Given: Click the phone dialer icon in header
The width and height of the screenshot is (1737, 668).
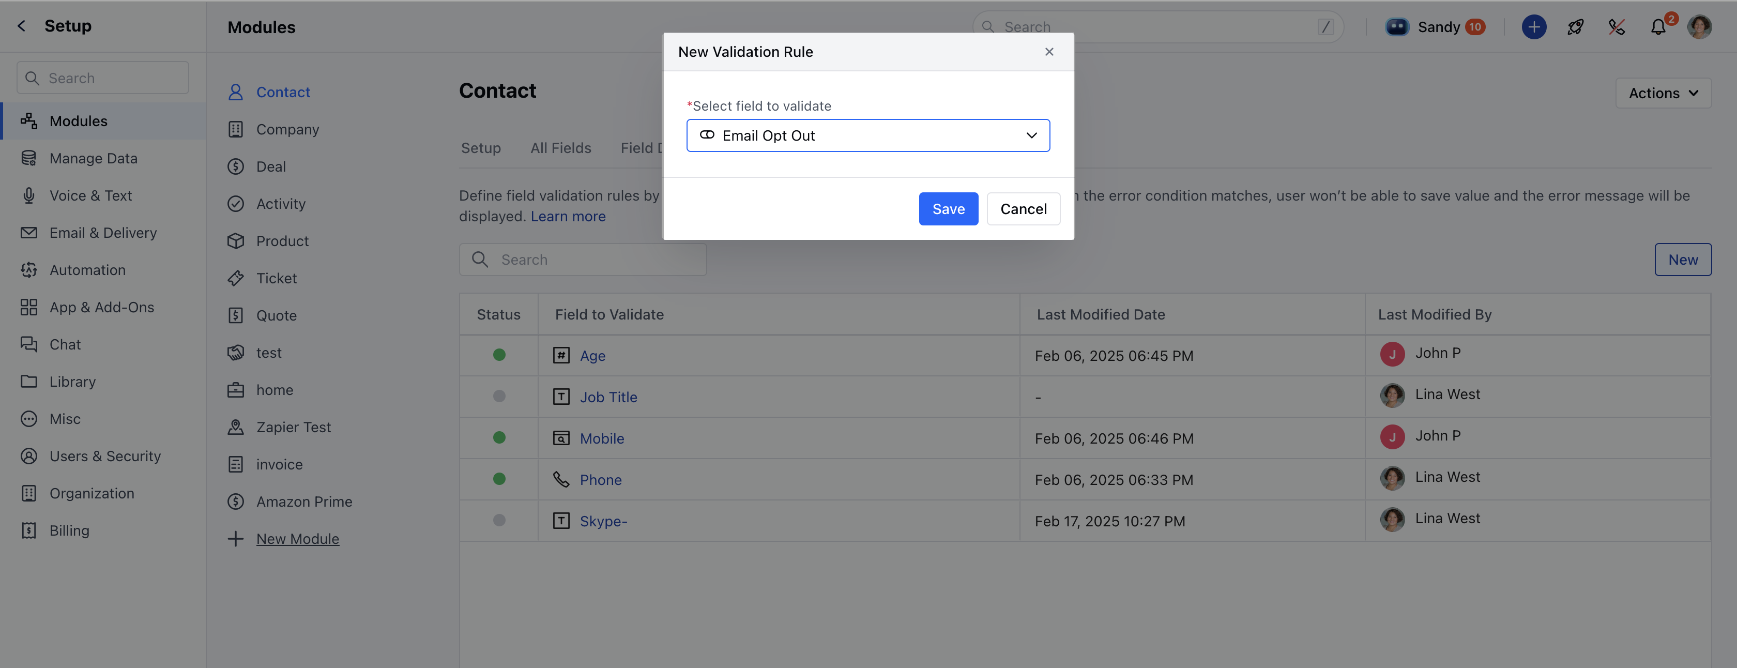Looking at the screenshot, I should pos(1617,27).
